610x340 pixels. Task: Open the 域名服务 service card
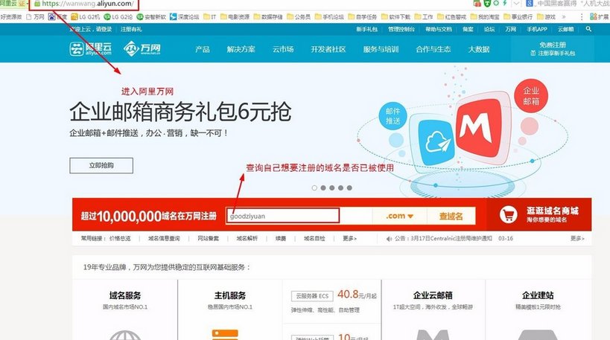click(125, 309)
